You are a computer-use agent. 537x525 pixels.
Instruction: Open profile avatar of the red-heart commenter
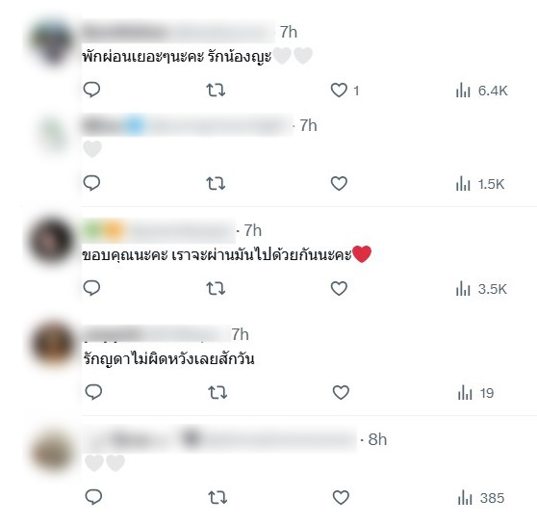[x=52, y=242]
